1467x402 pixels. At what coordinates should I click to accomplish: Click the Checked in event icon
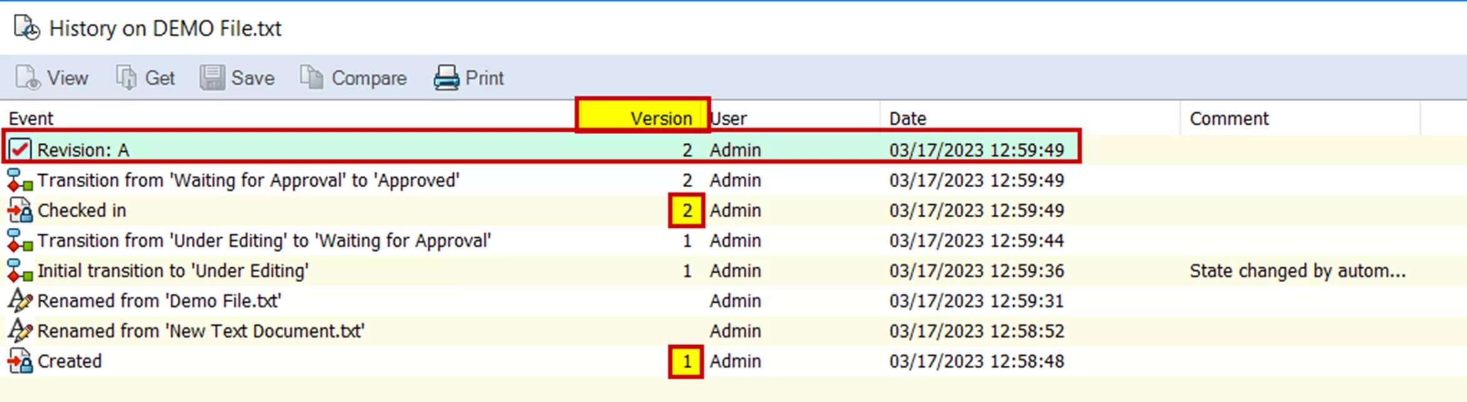point(19,210)
